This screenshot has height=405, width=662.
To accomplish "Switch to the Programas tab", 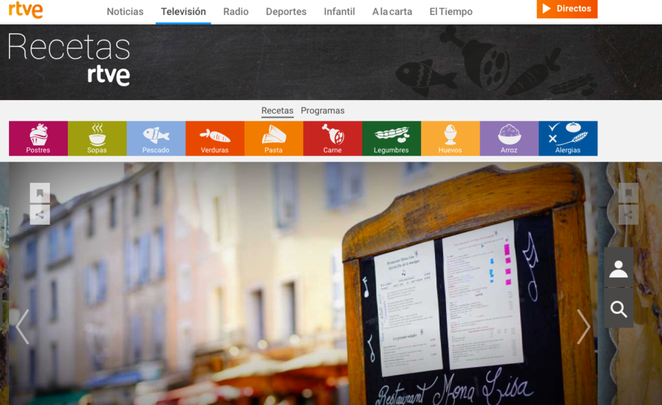I will click(323, 110).
